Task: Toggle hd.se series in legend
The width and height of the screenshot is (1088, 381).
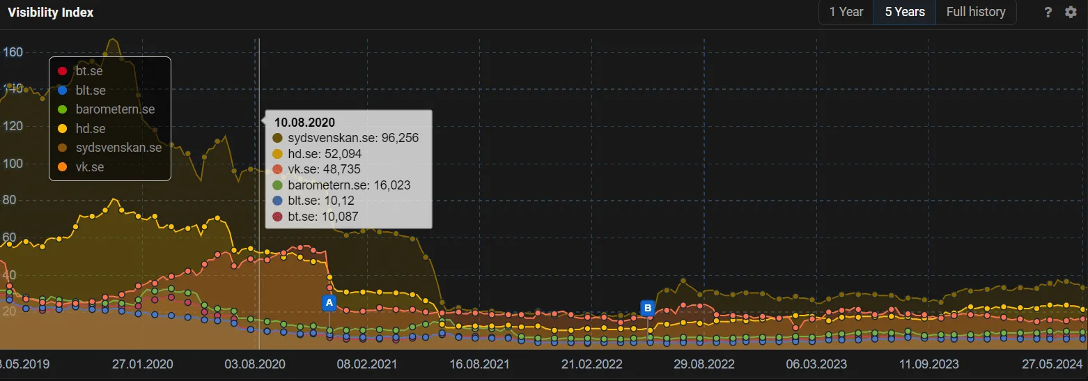Action: pos(81,129)
